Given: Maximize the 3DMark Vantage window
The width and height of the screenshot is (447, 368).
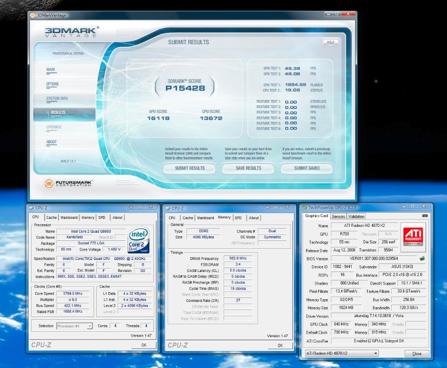Looking at the screenshot, I should [337, 14].
